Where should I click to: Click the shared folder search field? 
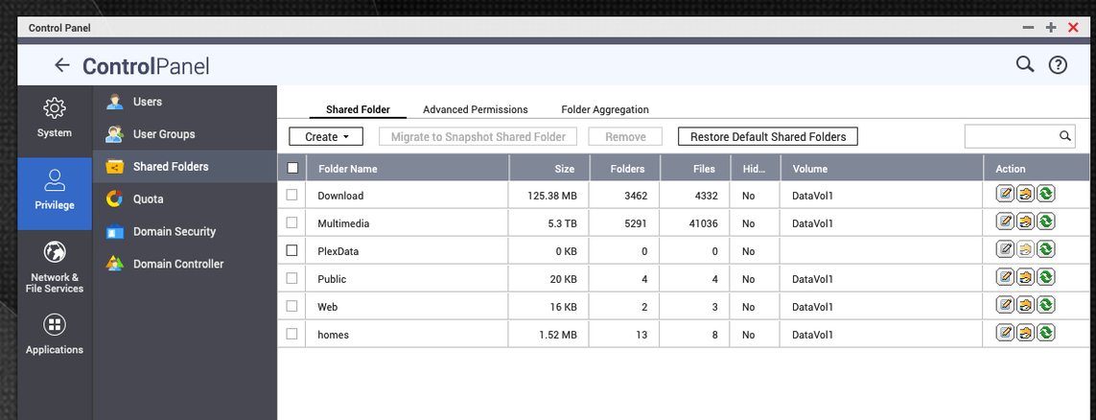pyautogui.click(x=1013, y=136)
